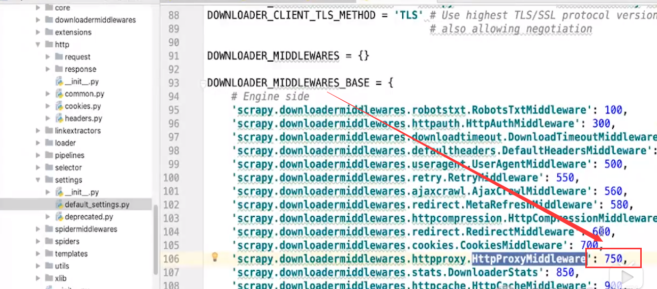Expand the selector folder
Viewport: 657px width, 289px height.
pos(38,167)
